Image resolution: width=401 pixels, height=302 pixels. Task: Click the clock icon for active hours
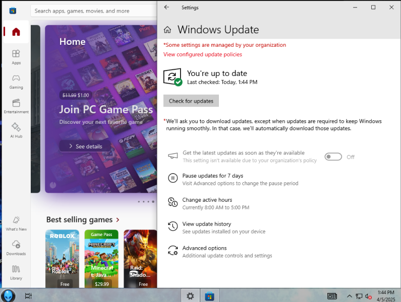(x=173, y=202)
